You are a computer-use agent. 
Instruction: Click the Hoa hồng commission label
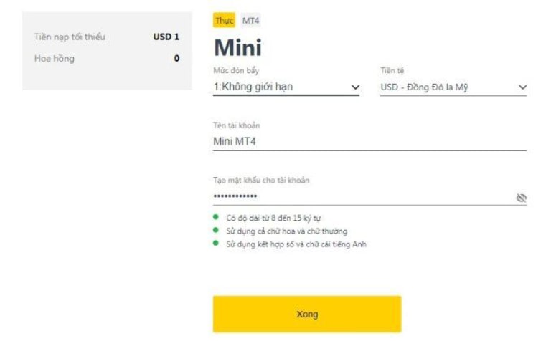coord(54,58)
